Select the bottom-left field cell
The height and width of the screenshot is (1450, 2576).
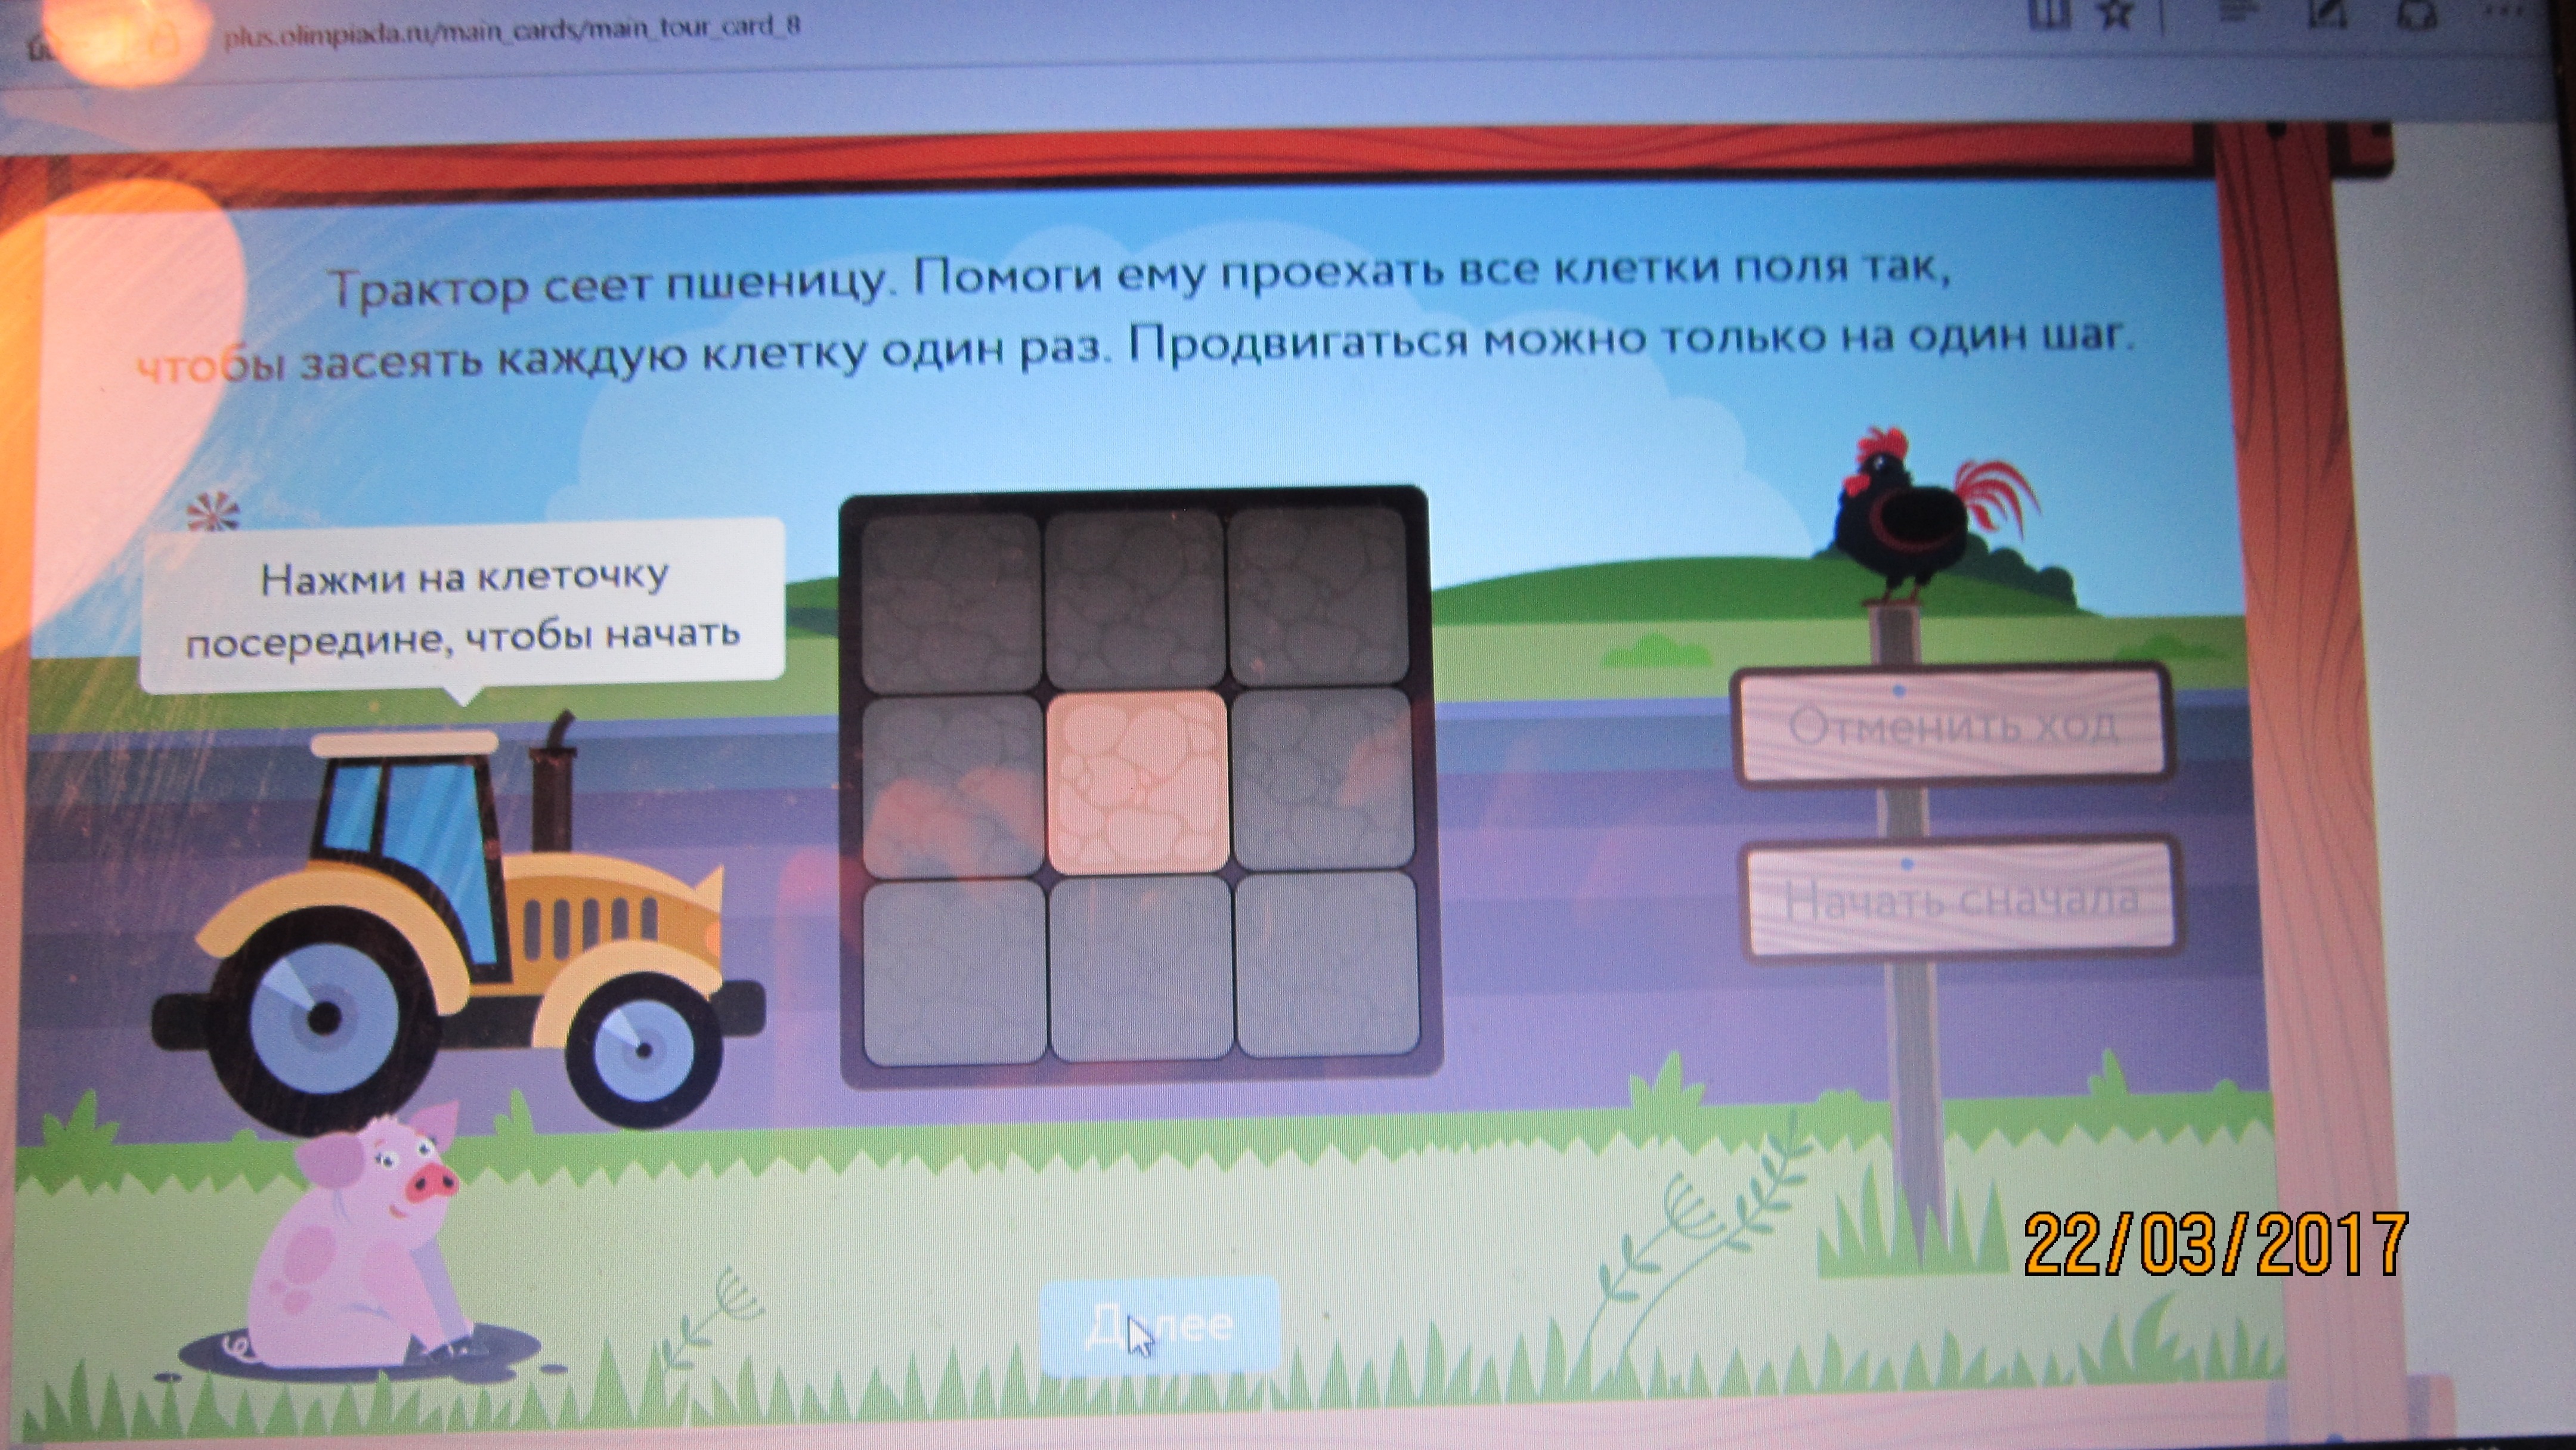tap(955, 971)
